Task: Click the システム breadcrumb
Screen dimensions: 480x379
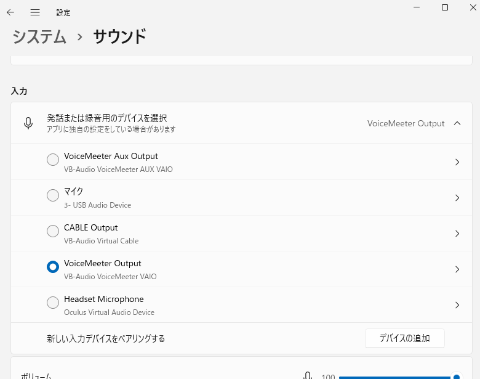Action: [39, 37]
